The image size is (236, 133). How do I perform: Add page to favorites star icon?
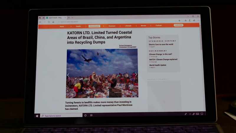179,20
